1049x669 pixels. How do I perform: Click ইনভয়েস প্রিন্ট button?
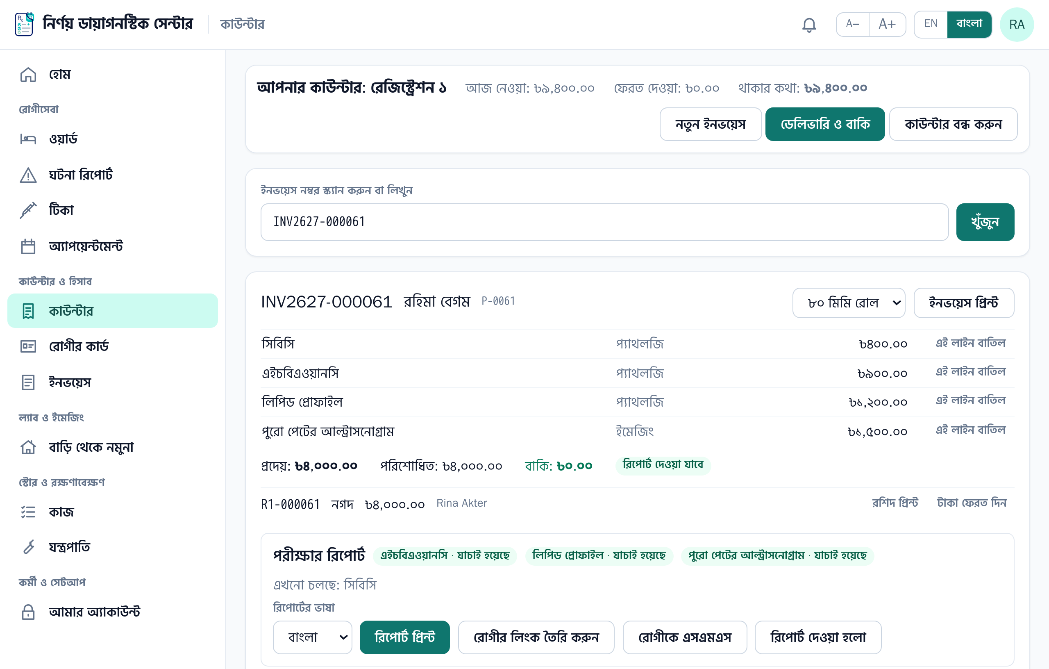[964, 303]
